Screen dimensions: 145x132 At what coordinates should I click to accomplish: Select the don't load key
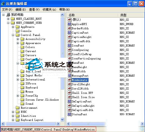point(33,71)
